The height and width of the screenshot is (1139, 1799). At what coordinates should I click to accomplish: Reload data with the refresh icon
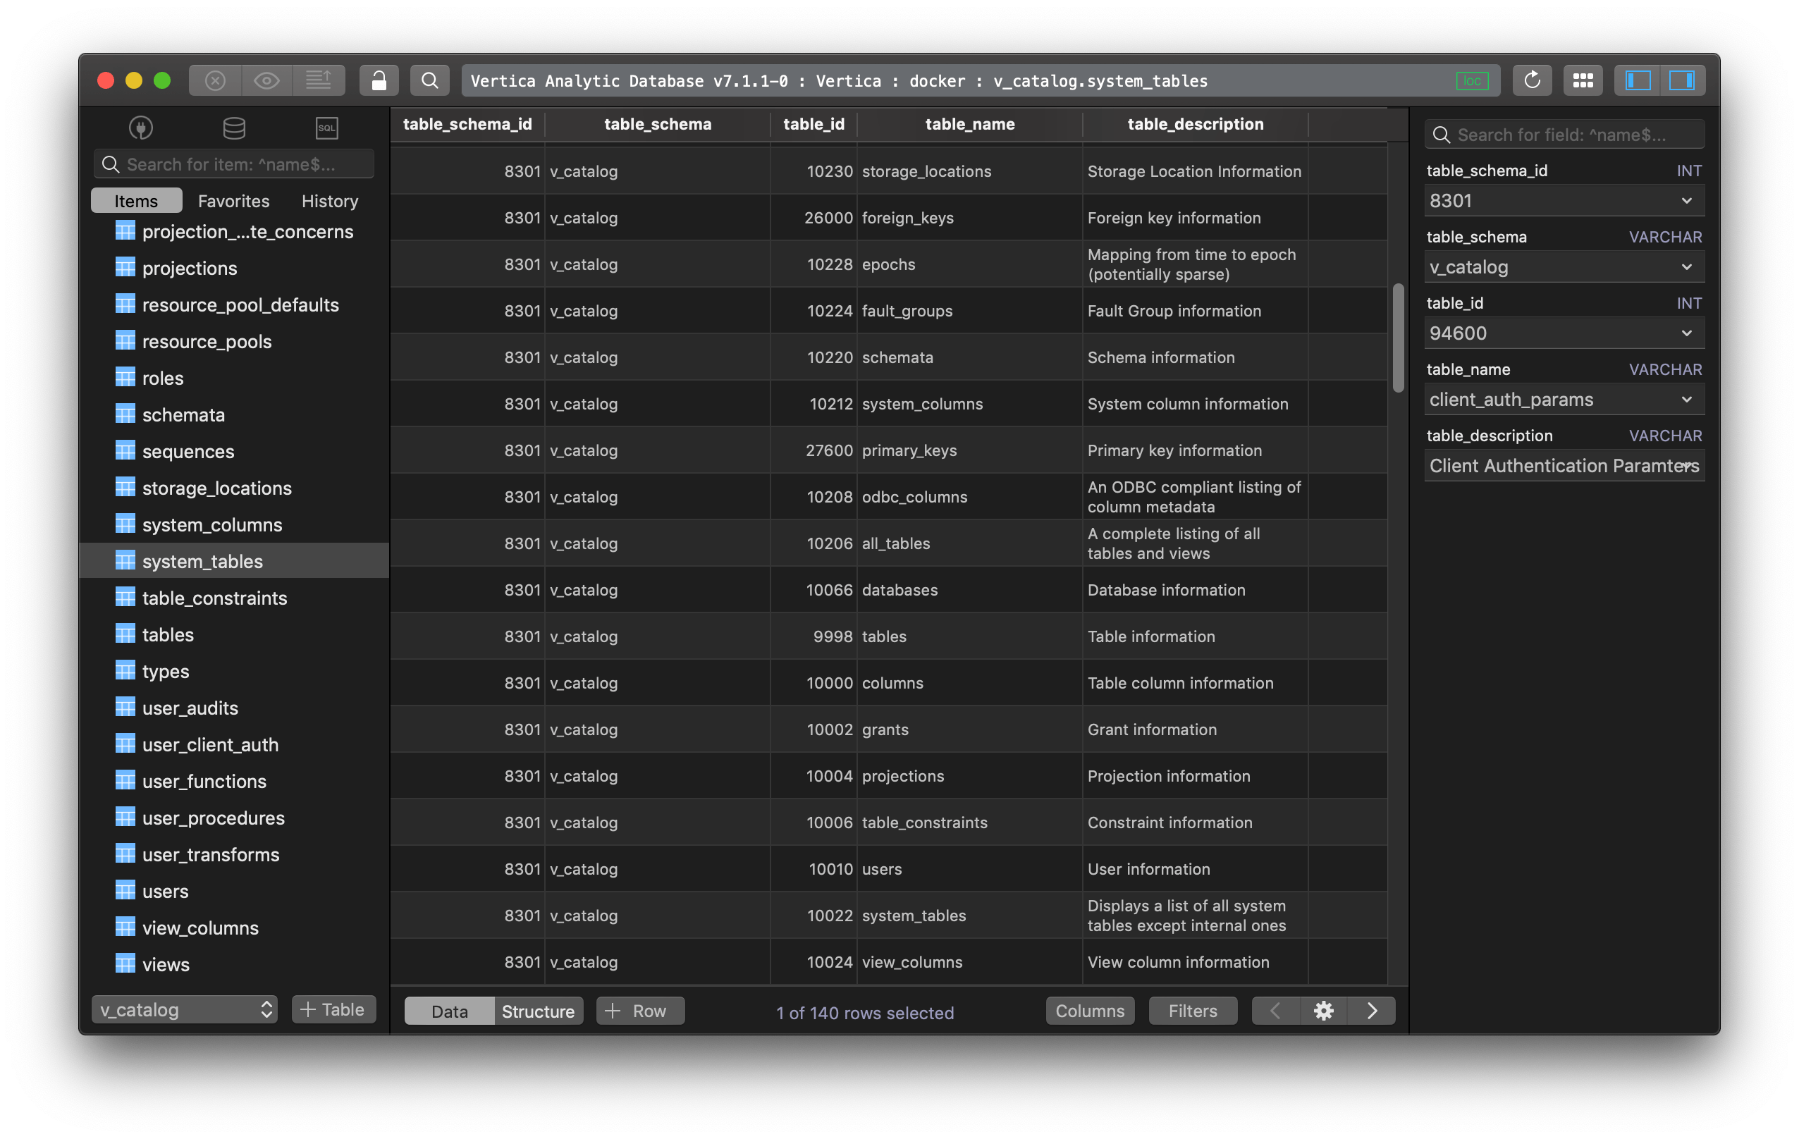point(1533,80)
